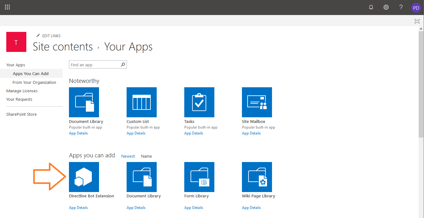Select the Form Library tile
Screen dimensions: 424x218
click(x=199, y=177)
